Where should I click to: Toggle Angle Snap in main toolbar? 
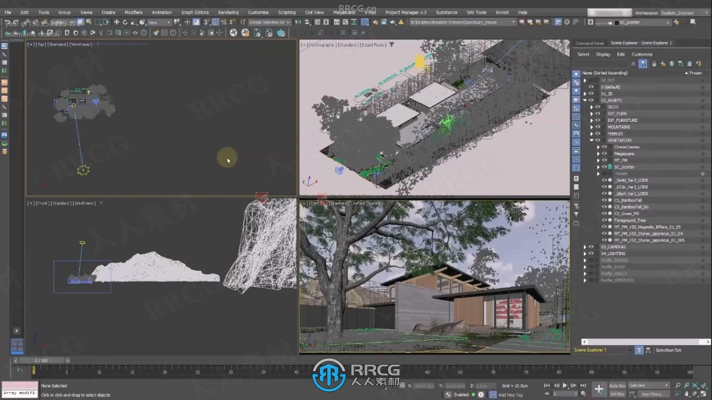(215, 22)
